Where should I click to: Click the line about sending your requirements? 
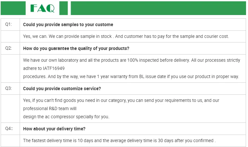pos(121,100)
